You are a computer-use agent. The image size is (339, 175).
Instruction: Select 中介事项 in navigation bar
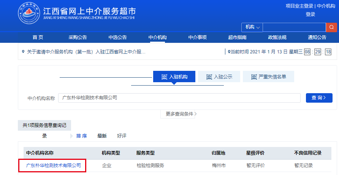[197, 37]
